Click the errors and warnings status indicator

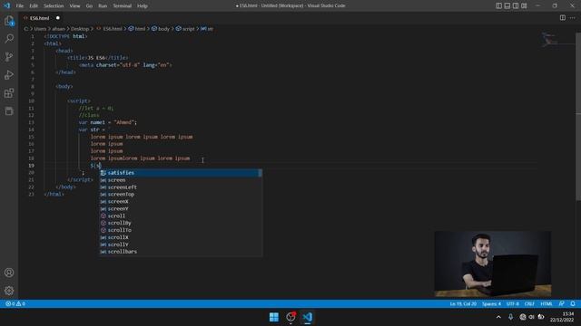click(x=15, y=303)
